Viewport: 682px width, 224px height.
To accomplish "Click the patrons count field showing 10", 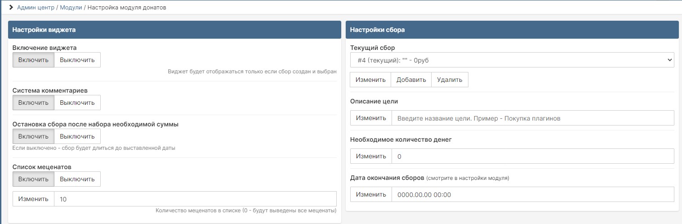I will click(195, 199).
